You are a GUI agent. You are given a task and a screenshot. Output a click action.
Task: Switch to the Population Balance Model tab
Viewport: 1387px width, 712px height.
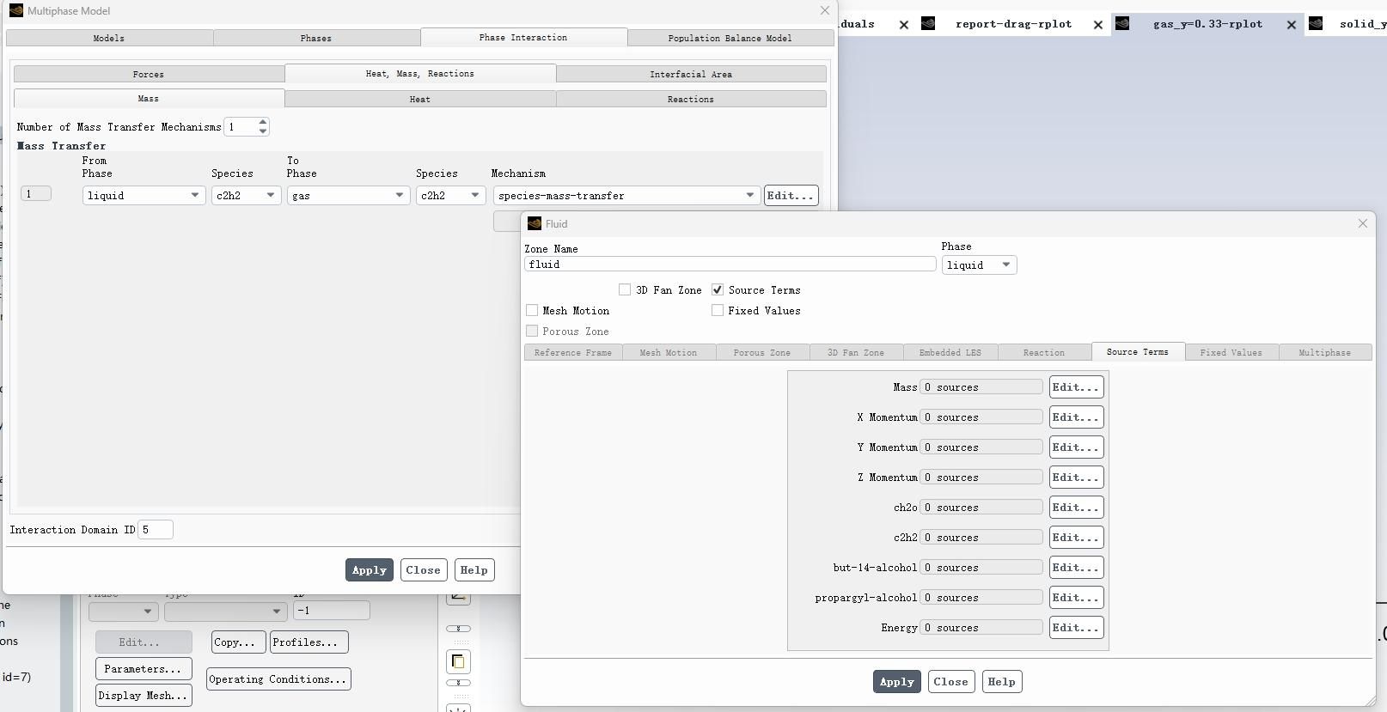730,38
